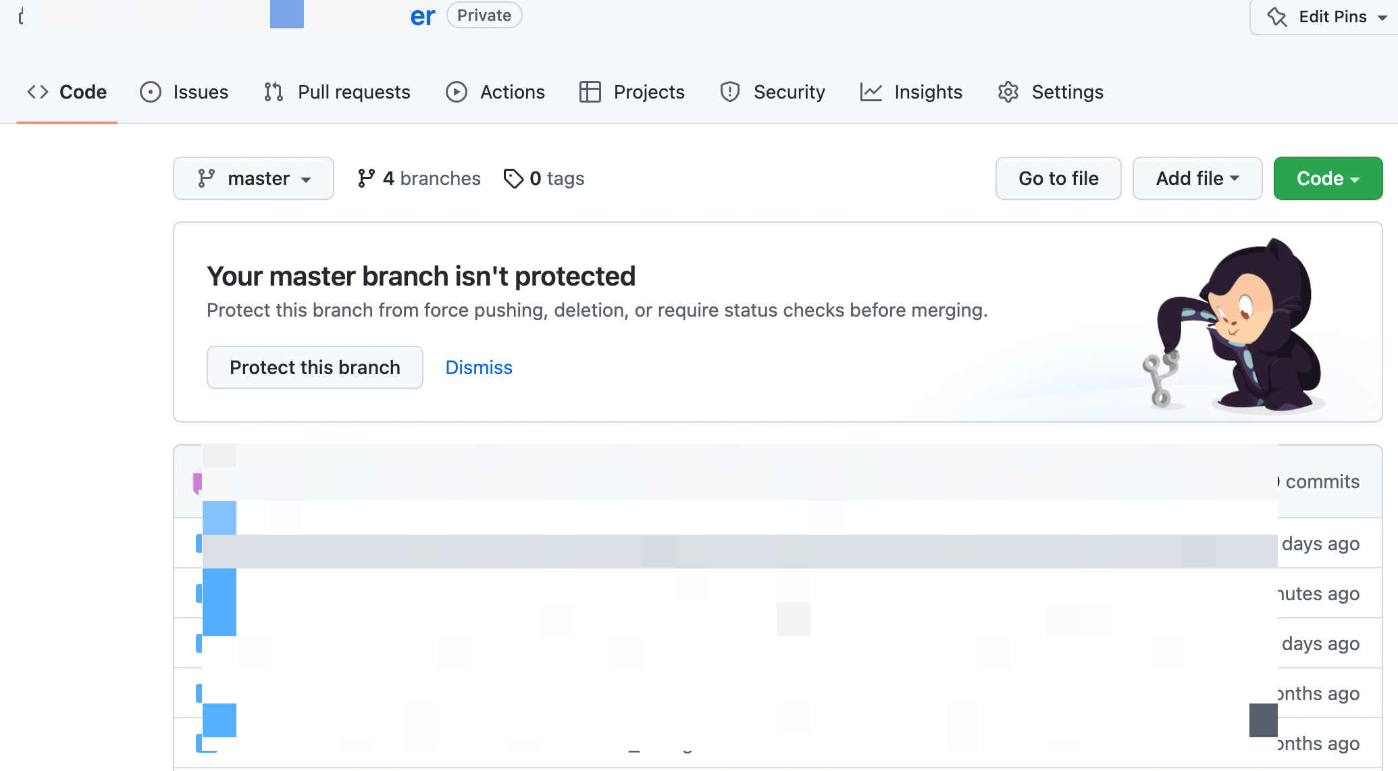The height and width of the screenshot is (771, 1398).
Task: Click the Insights graph icon
Action: tap(871, 92)
